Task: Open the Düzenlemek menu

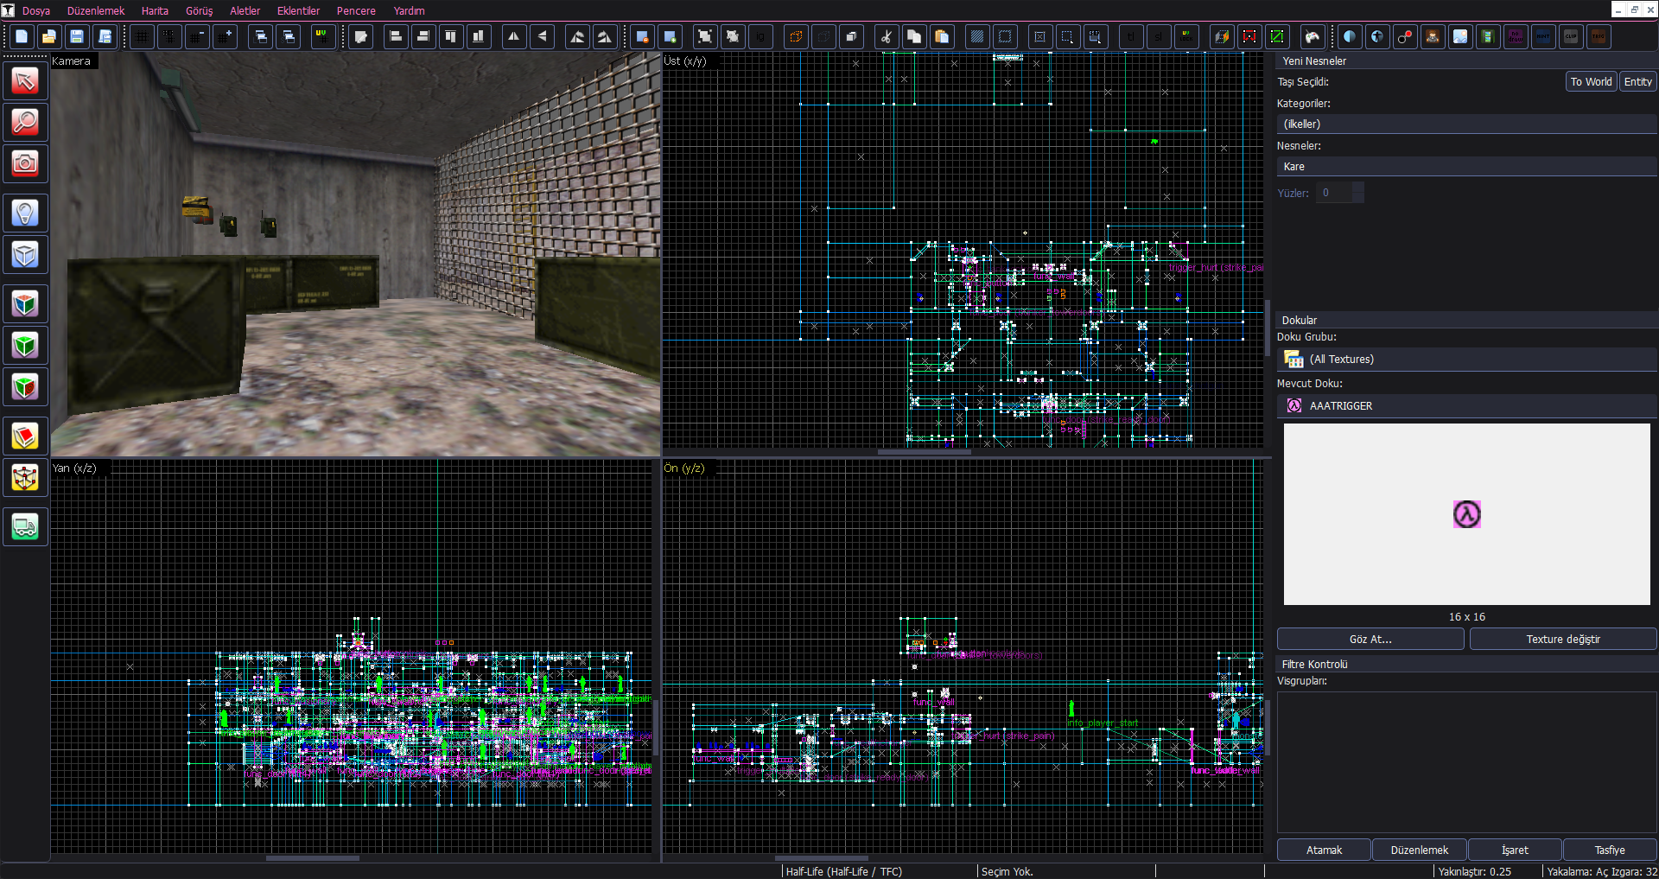Action: (96, 10)
